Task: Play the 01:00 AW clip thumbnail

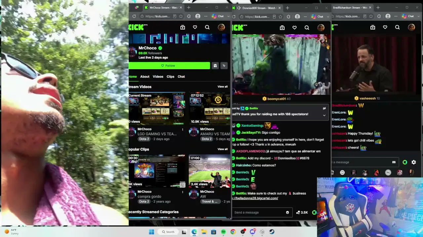Action: (x=210, y=171)
